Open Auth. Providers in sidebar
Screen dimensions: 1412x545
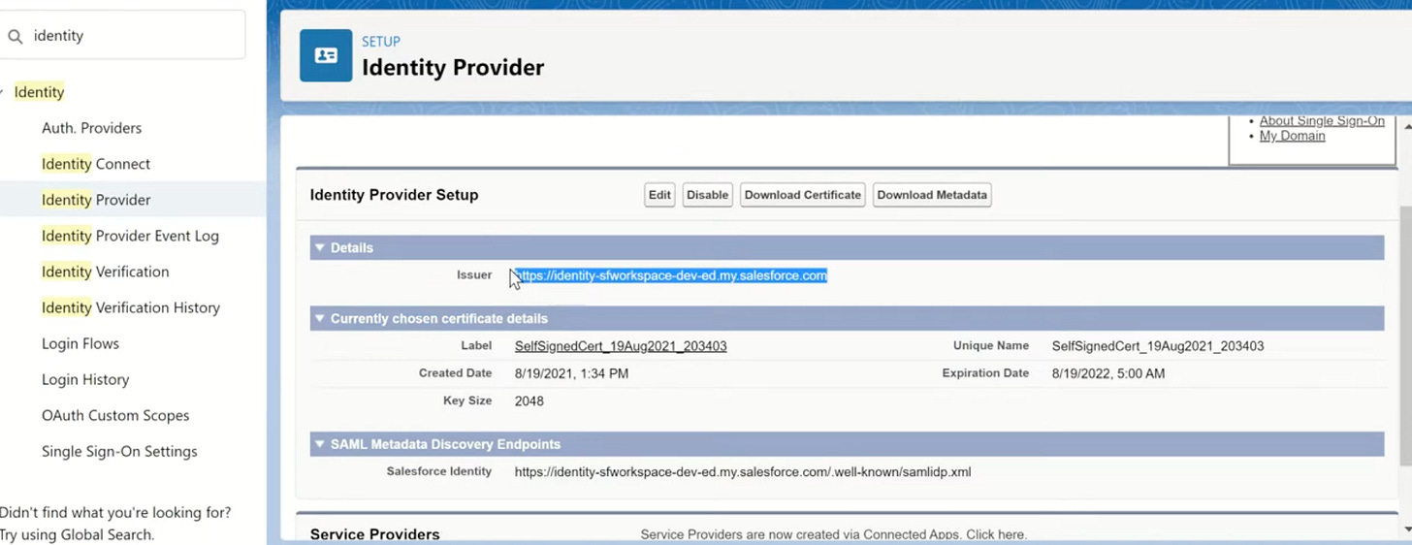click(91, 128)
